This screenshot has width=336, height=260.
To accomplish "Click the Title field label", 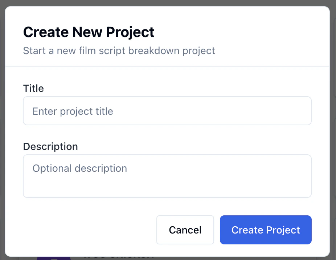I will [33, 88].
